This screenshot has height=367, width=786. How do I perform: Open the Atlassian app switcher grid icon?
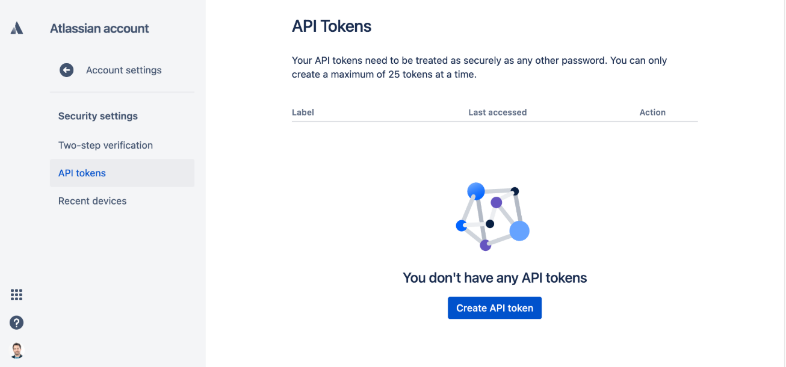click(16, 295)
